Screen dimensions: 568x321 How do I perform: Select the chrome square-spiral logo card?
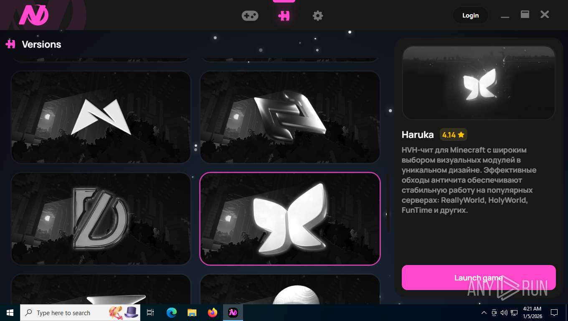(x=290, y=117)
